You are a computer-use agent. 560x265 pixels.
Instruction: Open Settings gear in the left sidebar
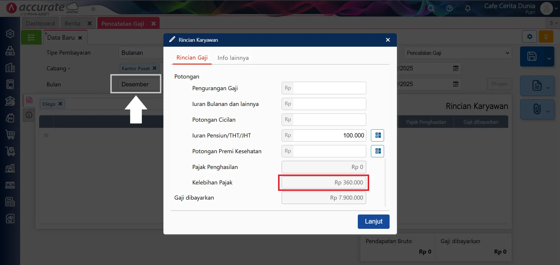[10, 34]
